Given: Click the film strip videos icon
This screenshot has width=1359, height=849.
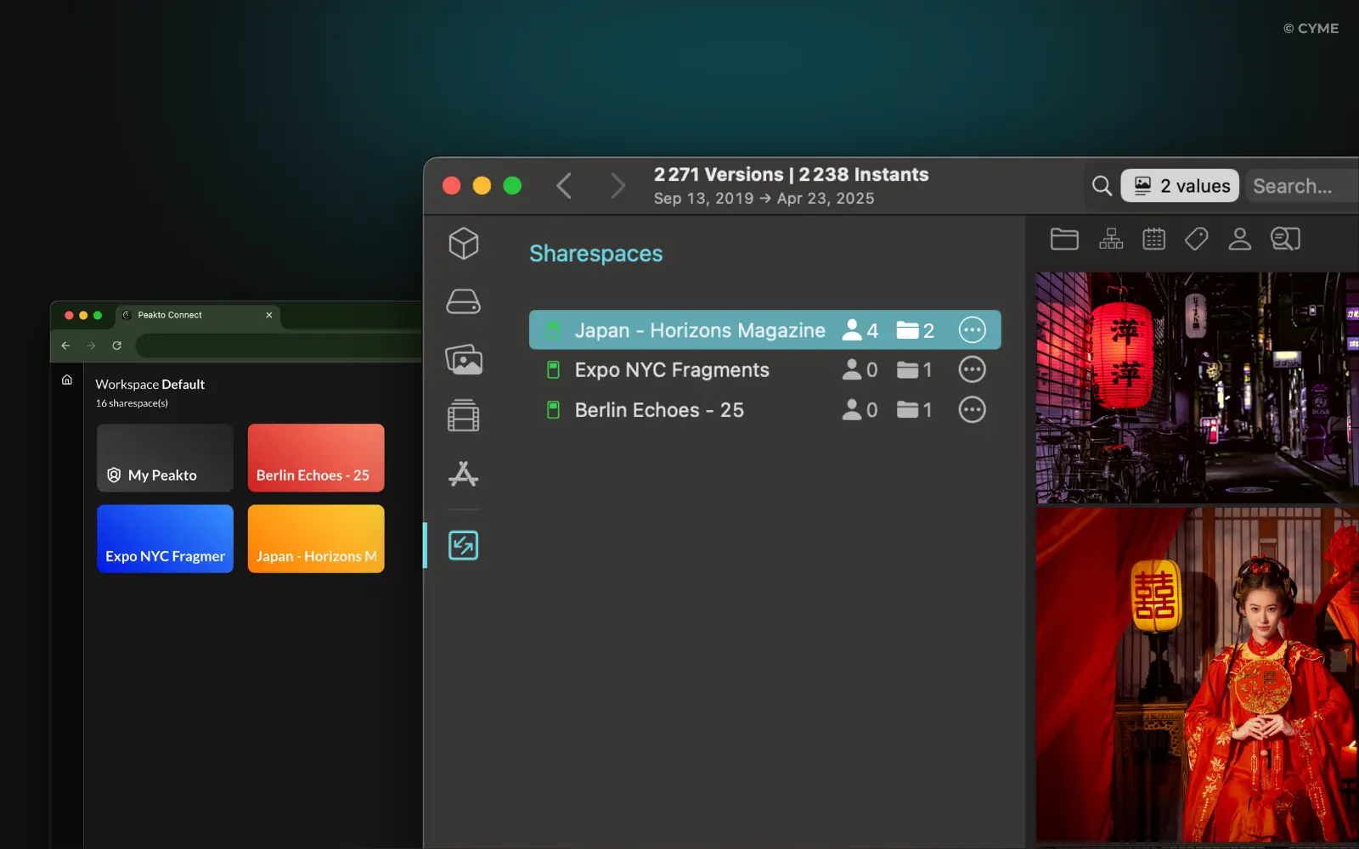Looking at the screenshot, I should click(x=463, y=416).
